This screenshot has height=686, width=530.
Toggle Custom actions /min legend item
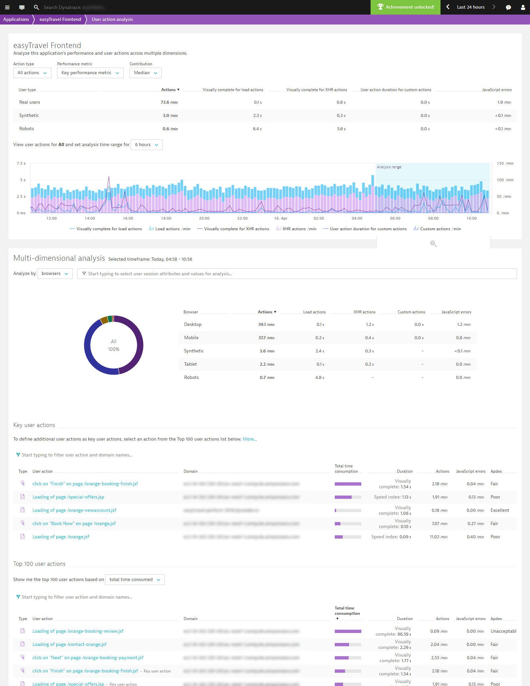[x=437, y=229]
